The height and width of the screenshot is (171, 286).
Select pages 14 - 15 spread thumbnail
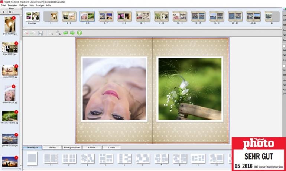click(180, 17)
